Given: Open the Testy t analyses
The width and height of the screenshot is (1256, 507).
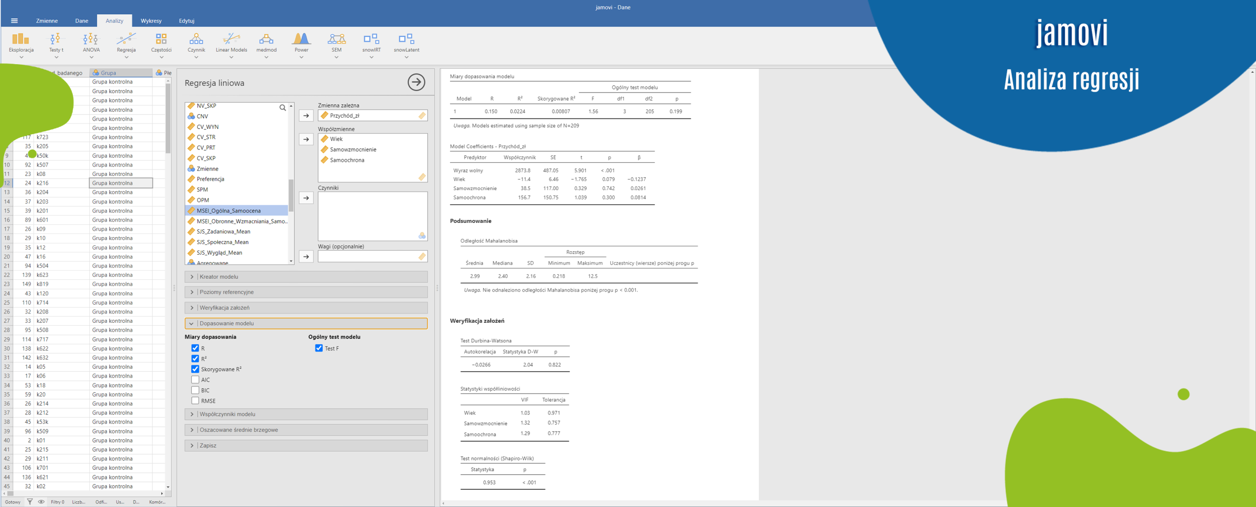Looking at the screenshot, I should click(x=56, y=43).
